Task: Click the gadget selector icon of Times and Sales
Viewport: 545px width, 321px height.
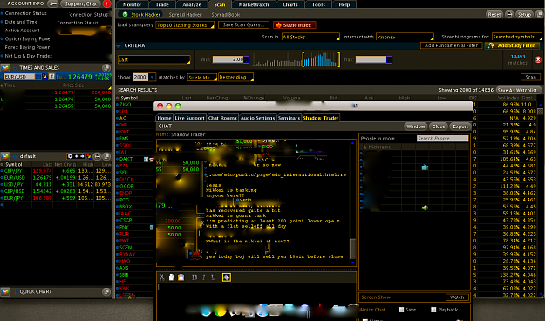Action: [5, 68]
